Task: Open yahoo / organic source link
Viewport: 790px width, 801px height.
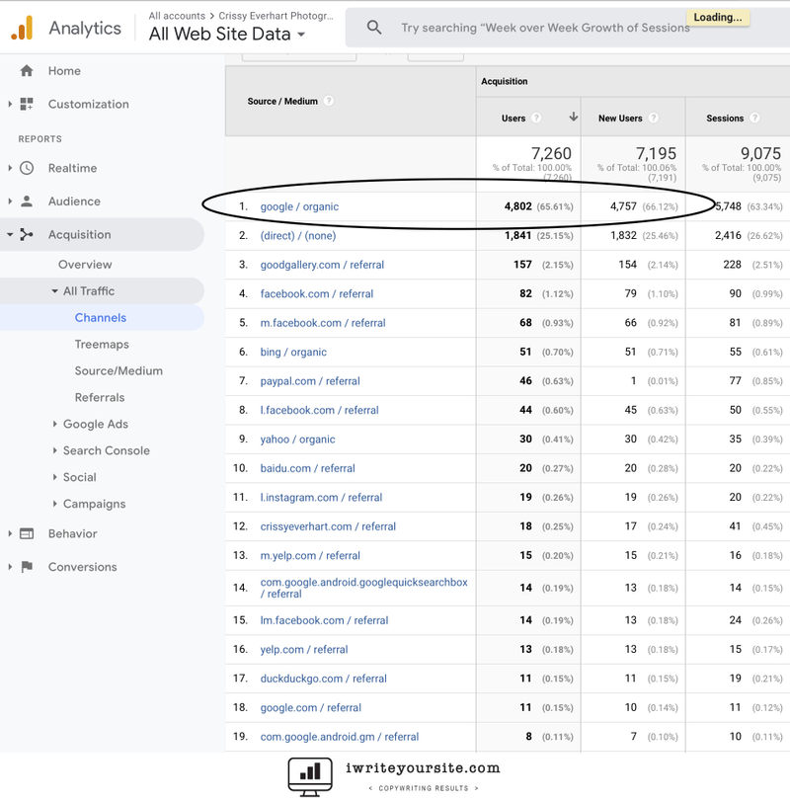Action: click(x=297, y=440)
